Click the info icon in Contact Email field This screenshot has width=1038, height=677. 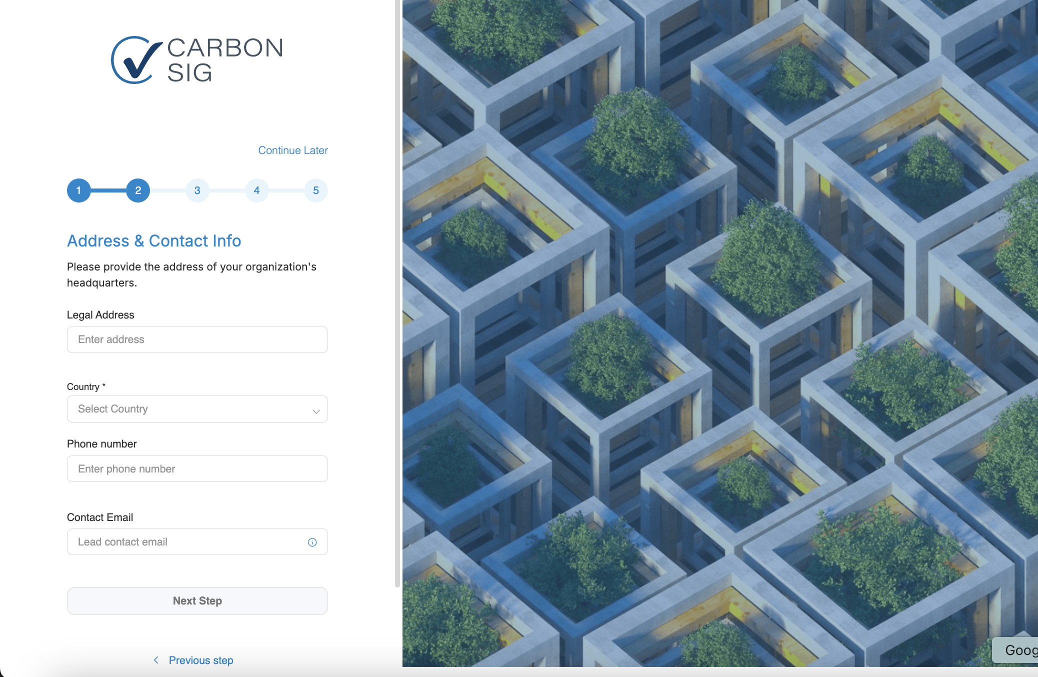coord(312,542)
